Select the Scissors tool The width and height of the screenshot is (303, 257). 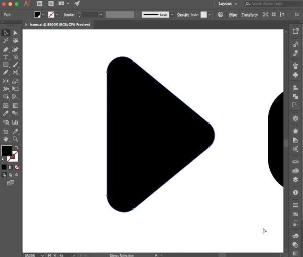tap(15, 73)
